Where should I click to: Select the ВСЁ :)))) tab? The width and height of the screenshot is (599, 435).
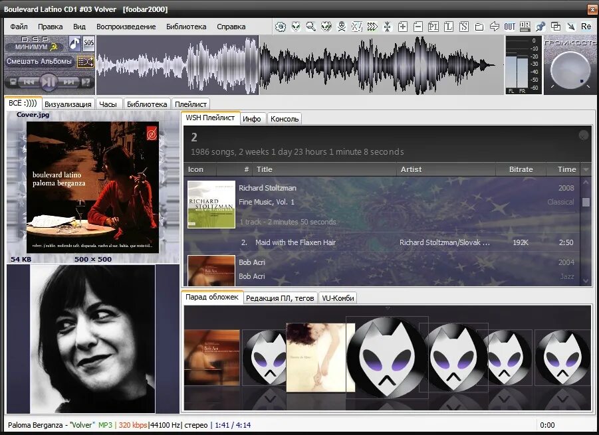(x=23, y=104)
